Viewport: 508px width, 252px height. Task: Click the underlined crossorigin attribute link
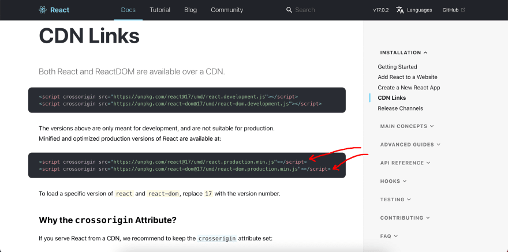tap(217, 238)
